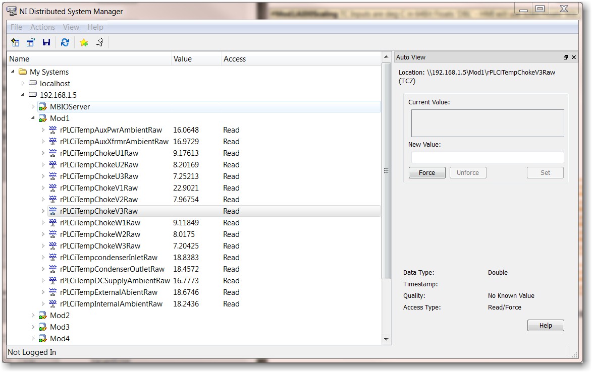
Task: Click the tree scrollbar up arrow
Action: coord(386,57)
